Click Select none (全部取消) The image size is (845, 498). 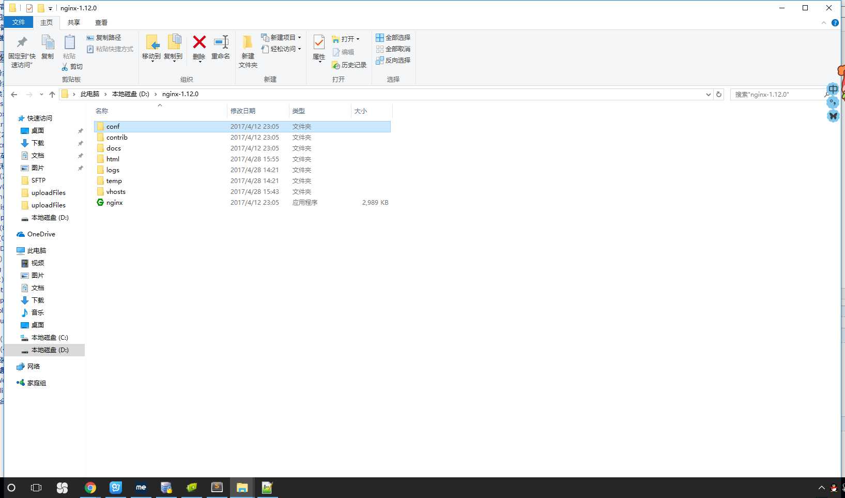393,49
